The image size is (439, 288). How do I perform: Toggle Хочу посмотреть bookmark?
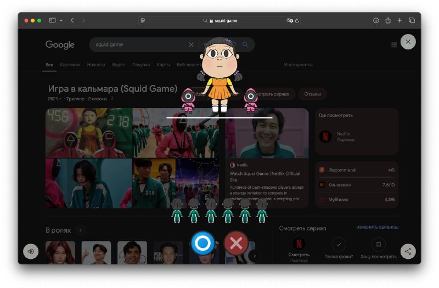(x=378, y=244)
